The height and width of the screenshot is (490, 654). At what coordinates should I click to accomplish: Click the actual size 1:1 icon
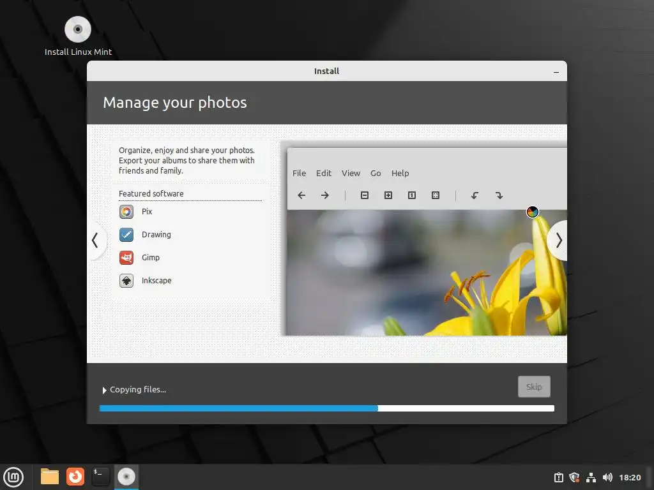(x=412, y=195)
